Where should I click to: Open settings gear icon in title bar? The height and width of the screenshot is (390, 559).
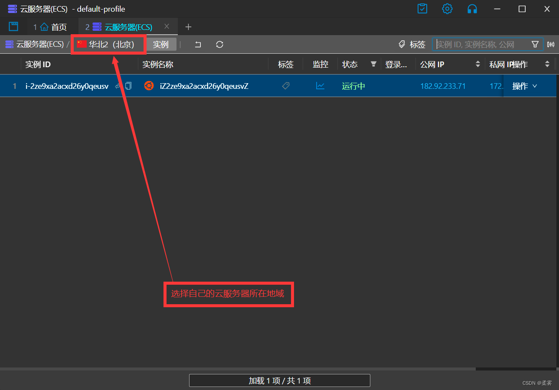[x=447, y=9]
